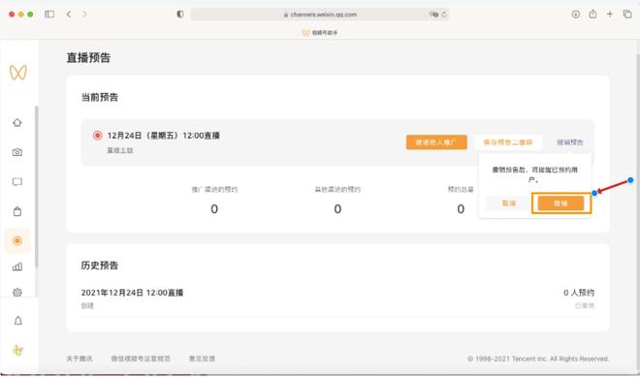Screen dimensions: 640x377
Task: Select the live broadcast icon in sidebar
Action: [x=17, y=240]
